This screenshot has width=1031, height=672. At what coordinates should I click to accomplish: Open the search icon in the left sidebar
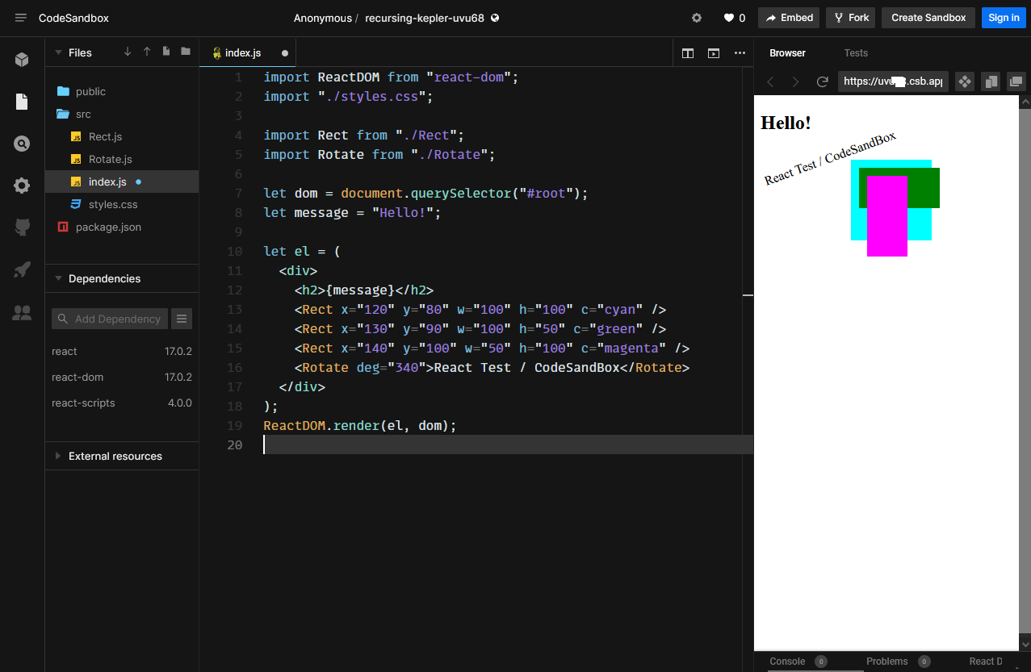pyautogui.click(x=22, y=144)
